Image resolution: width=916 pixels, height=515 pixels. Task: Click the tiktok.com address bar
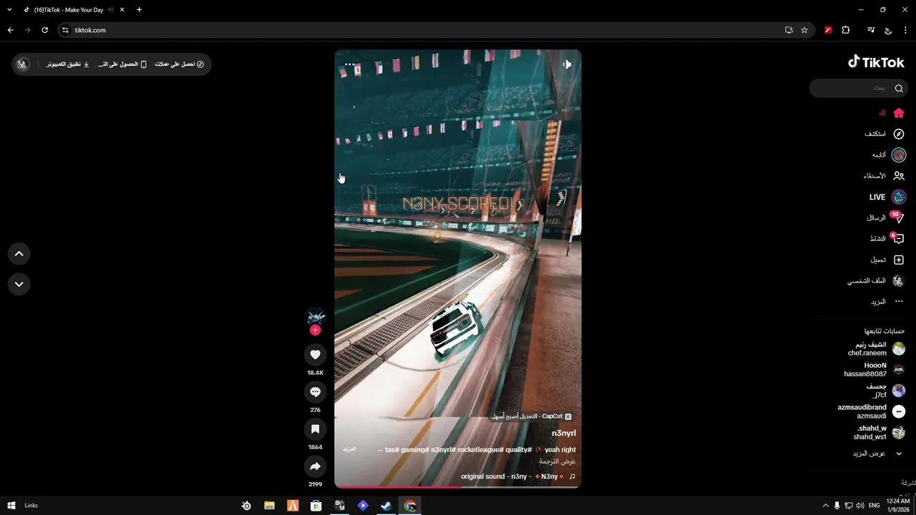pyautogui.click(x=422, y=30)
